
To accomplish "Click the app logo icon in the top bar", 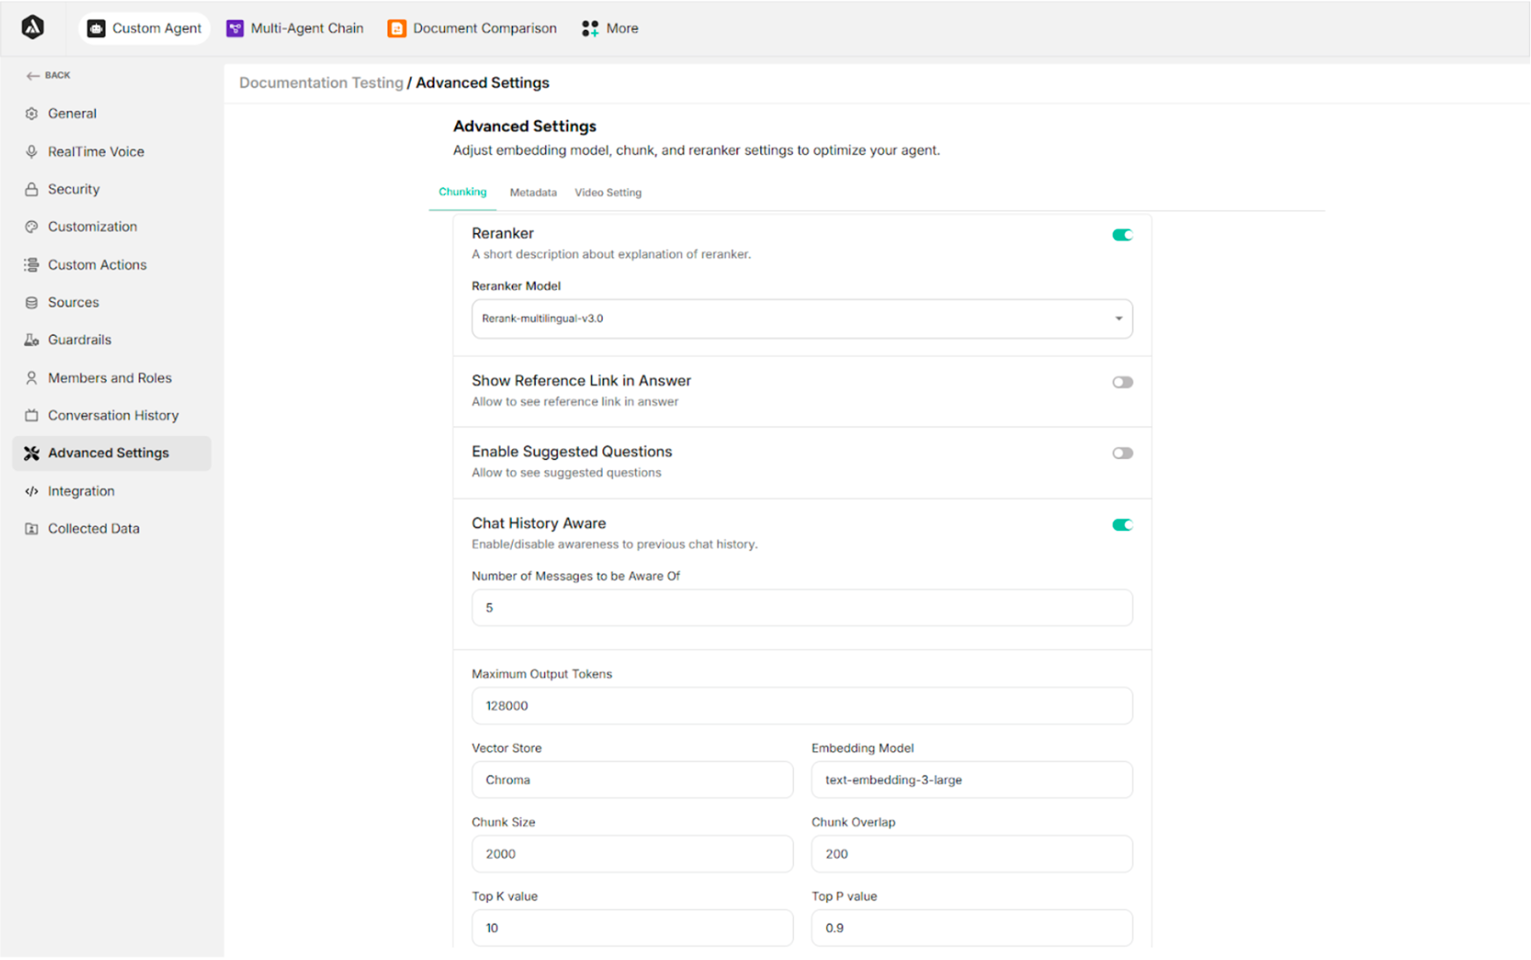I will point(33,28).
